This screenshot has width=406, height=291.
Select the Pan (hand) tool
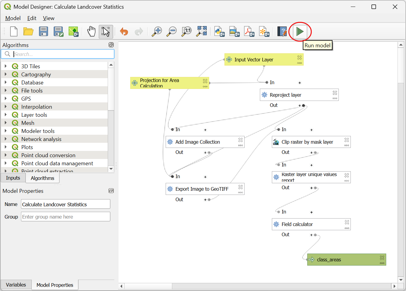click(91, 31)
